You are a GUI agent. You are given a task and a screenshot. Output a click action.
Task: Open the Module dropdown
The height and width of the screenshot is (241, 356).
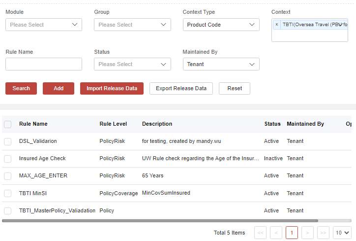tap(44, 25)
